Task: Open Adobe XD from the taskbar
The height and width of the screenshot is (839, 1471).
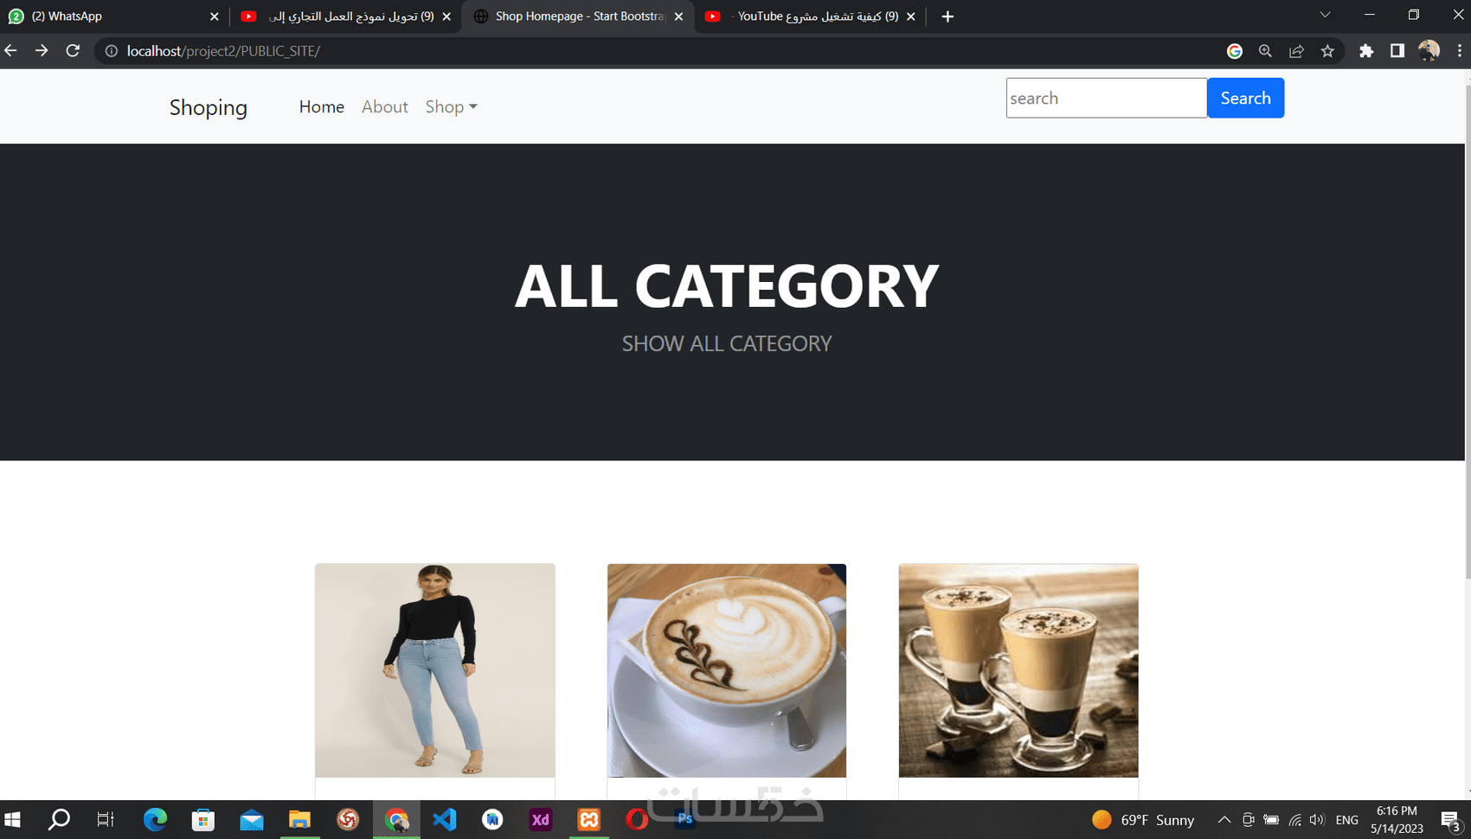Action: click(x=540, y=818)
